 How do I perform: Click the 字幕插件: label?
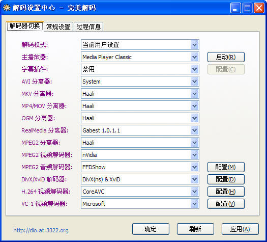click(x=35, y=69)
